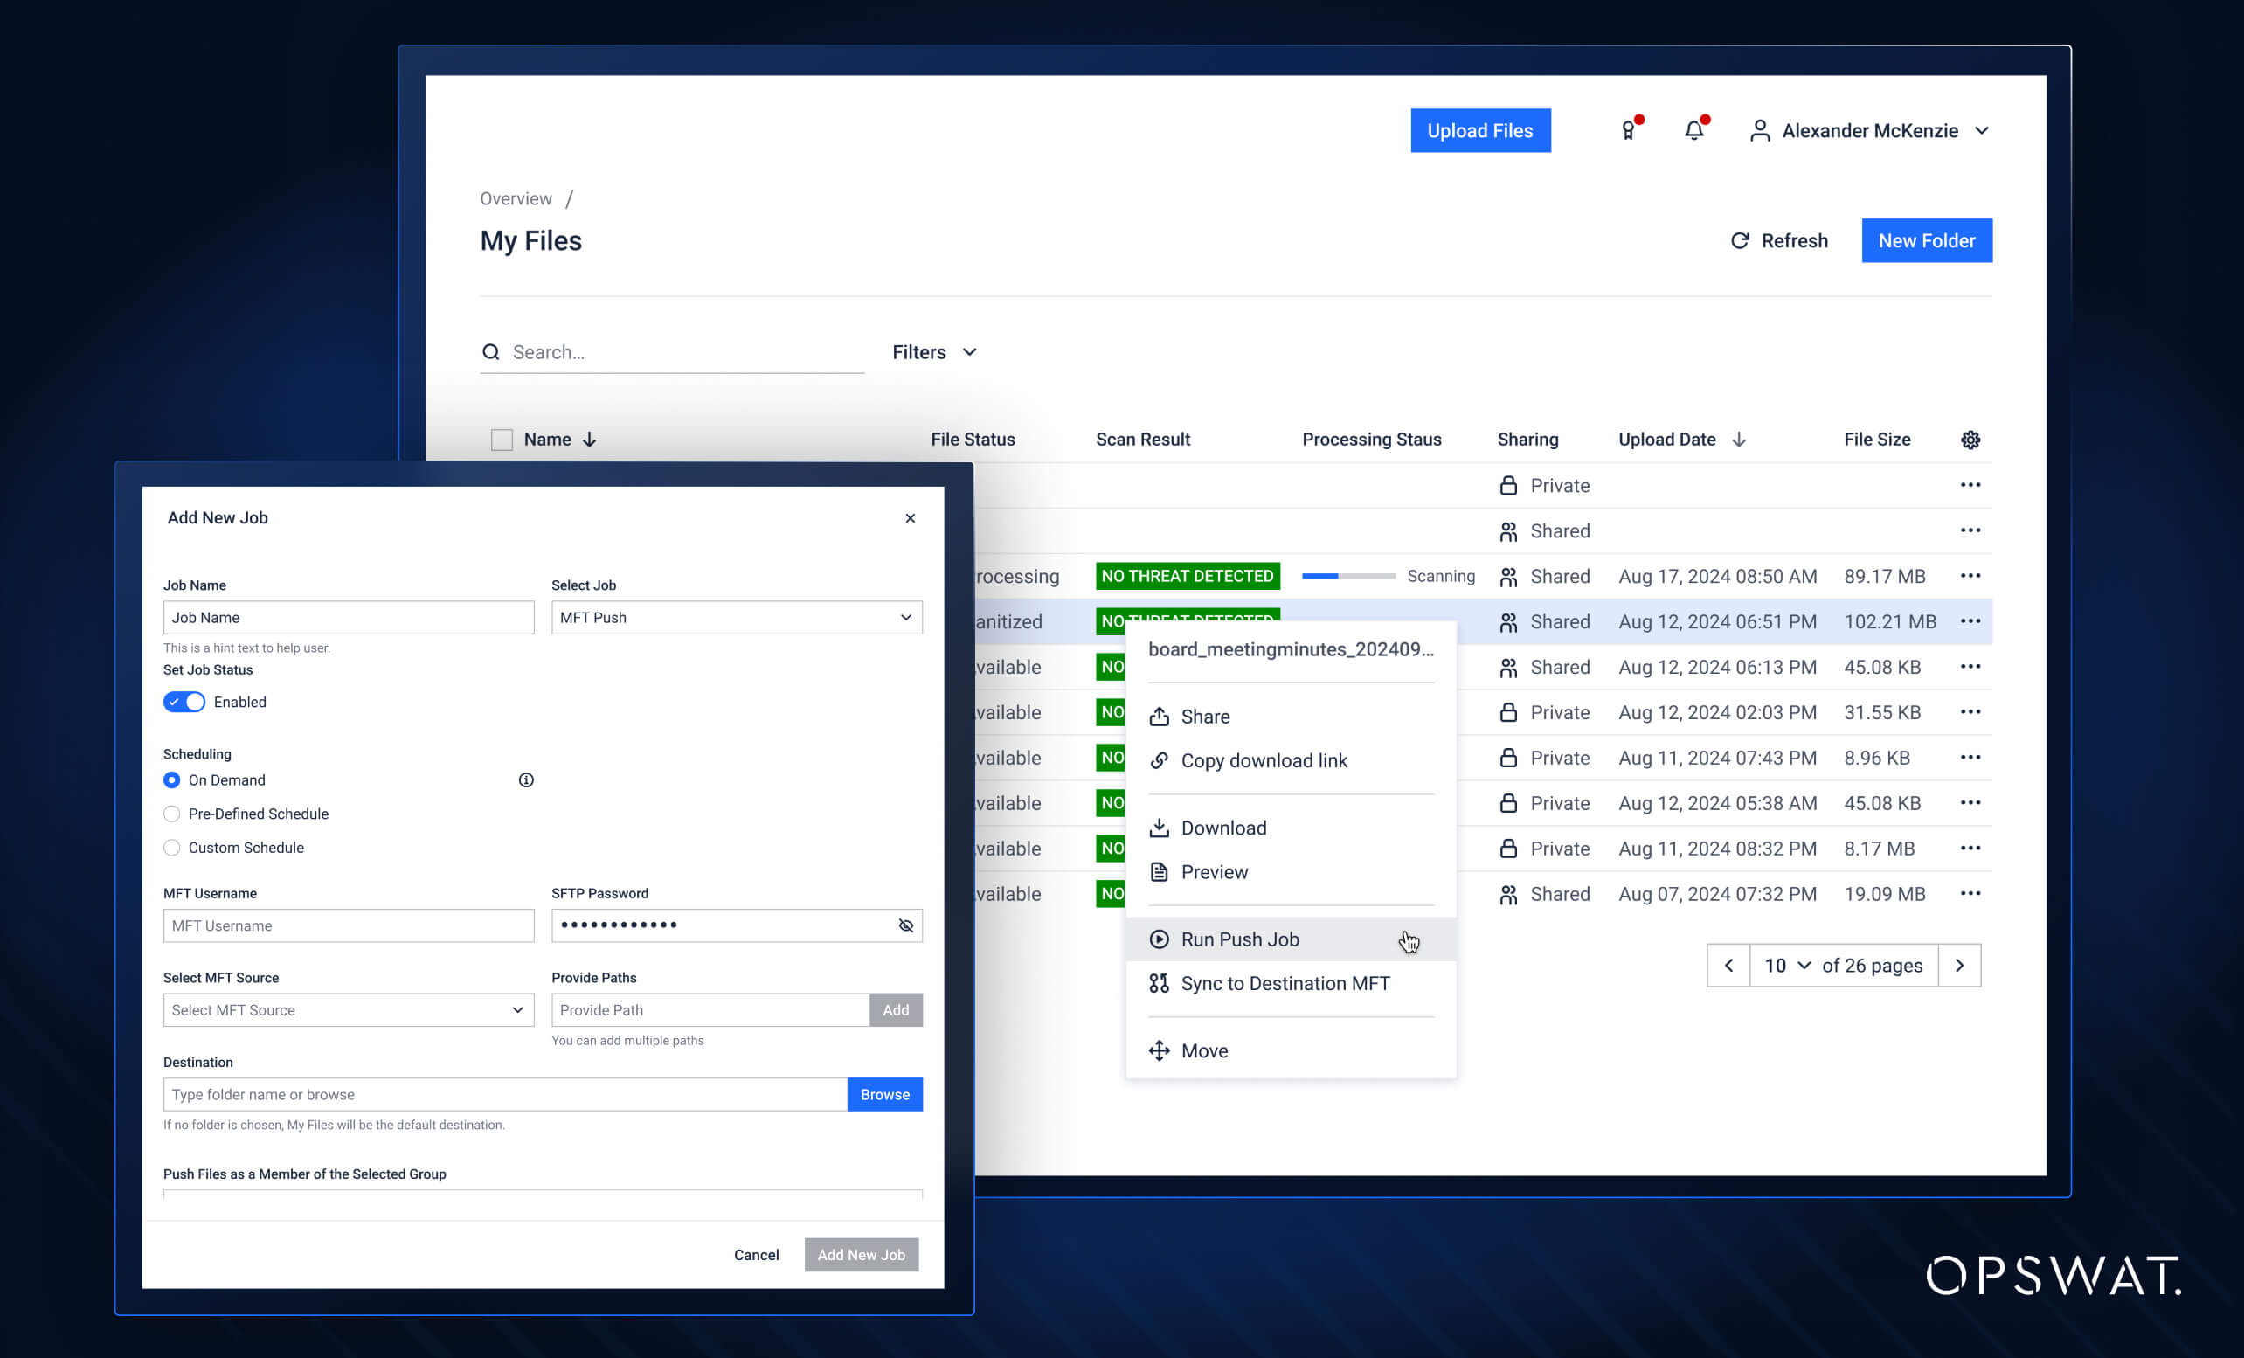This screenshot has width=2244, height=1358.
Task: Click the Scanning progress bar
Action: 1347,576
